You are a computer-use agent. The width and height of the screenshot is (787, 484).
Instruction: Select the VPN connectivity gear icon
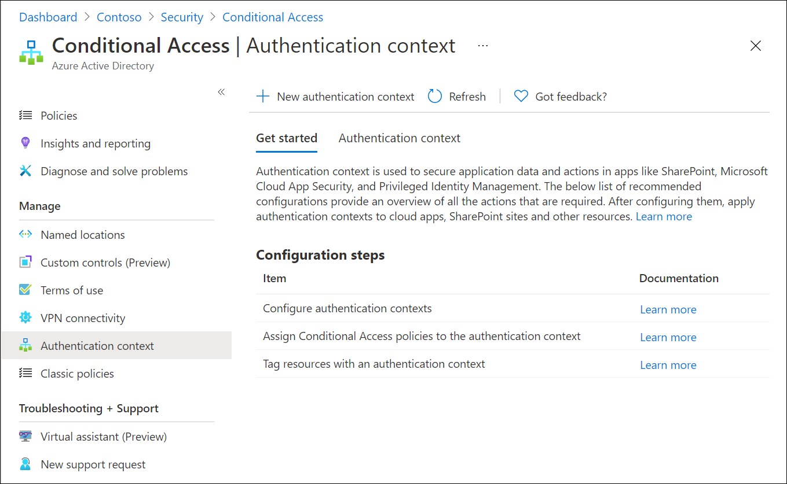click(x=25, y=317)
